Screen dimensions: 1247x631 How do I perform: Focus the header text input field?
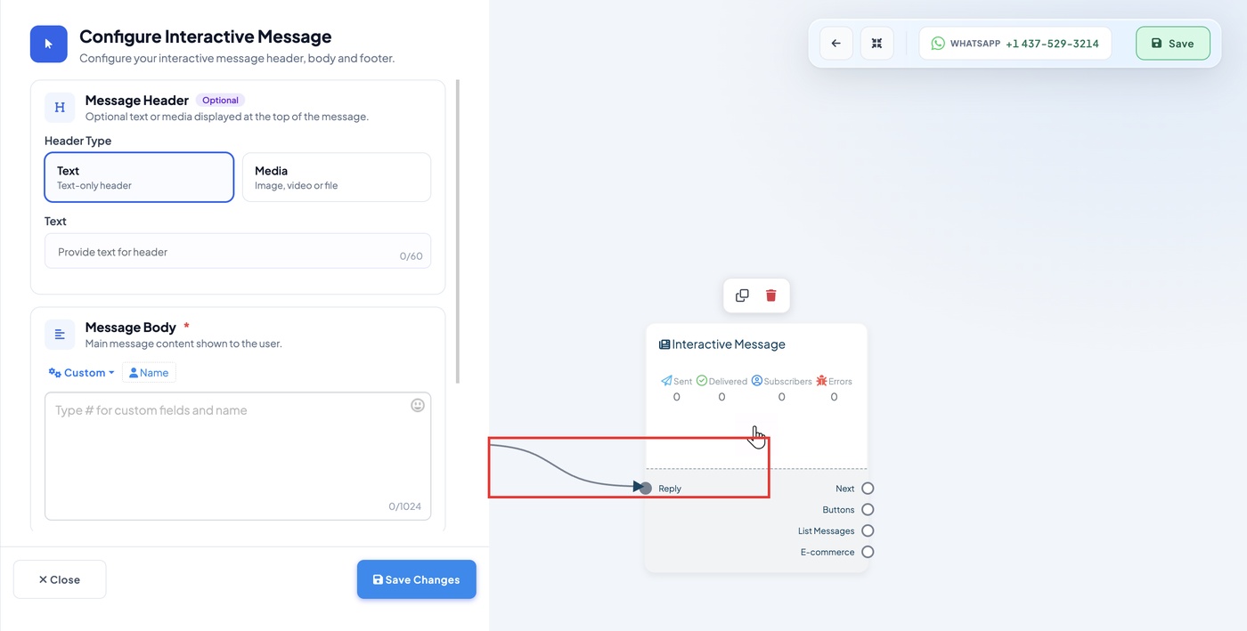pos(238,252)
